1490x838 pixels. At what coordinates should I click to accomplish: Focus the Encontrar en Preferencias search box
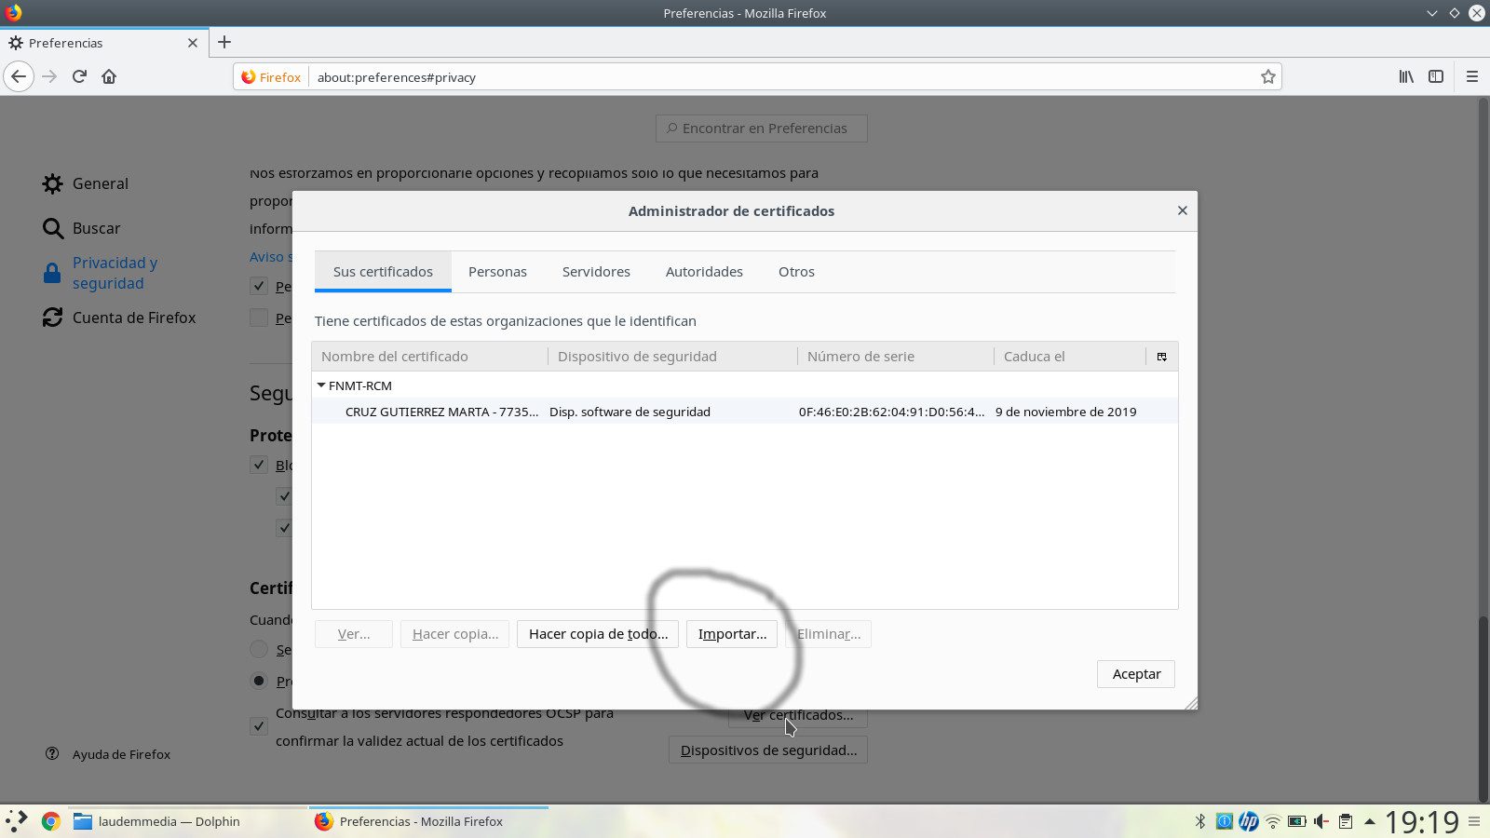click(x=762, y=128)
